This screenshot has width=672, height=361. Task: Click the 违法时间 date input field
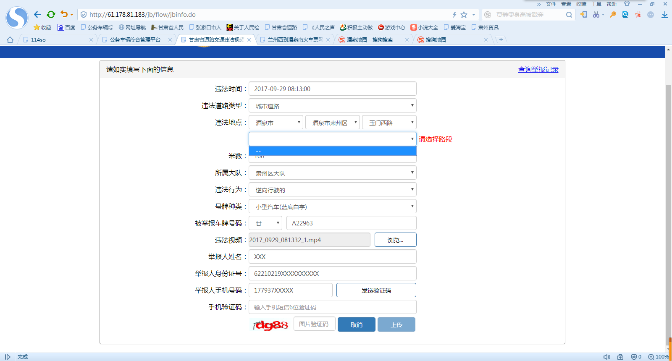tap(332, 89)
